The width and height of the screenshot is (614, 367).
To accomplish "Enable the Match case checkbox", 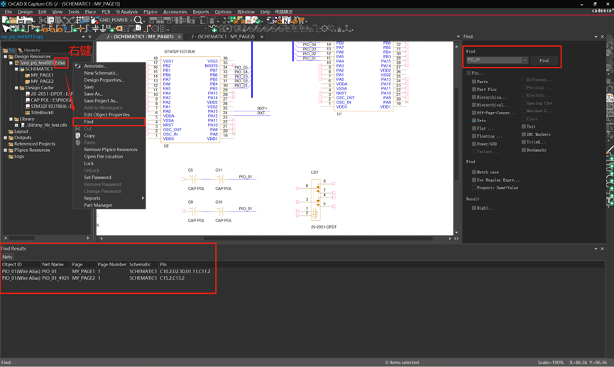I will click(474, 172).
